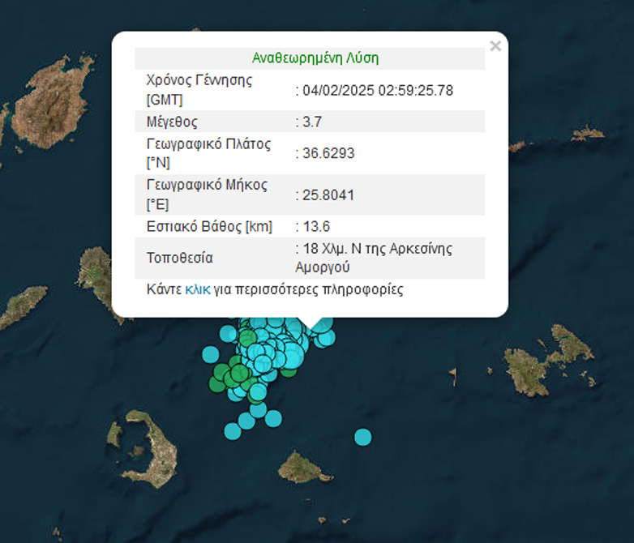Select the largest cyan marker under the popup pointer
This screenshot has width=634, height=543.
[292, 355]
